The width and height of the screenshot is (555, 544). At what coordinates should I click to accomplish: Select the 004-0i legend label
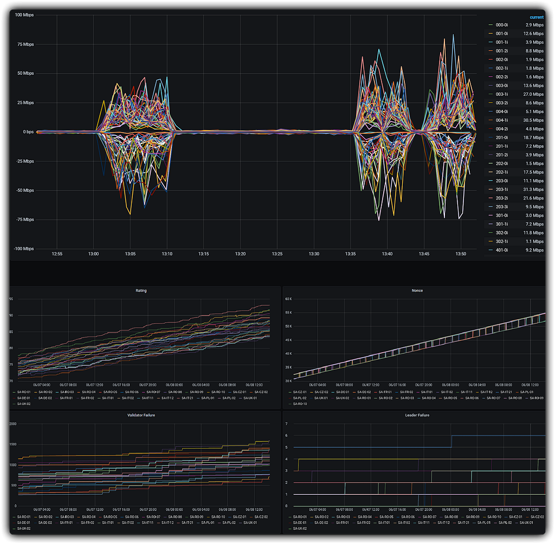[501, 112]
